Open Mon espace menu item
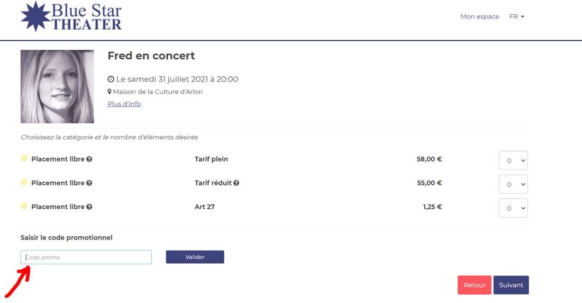 pos(479,16)
